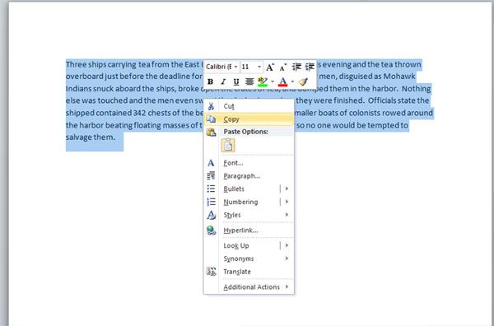
Task: Open highlight color dropdown arrow
Action: tap(273, 81)
